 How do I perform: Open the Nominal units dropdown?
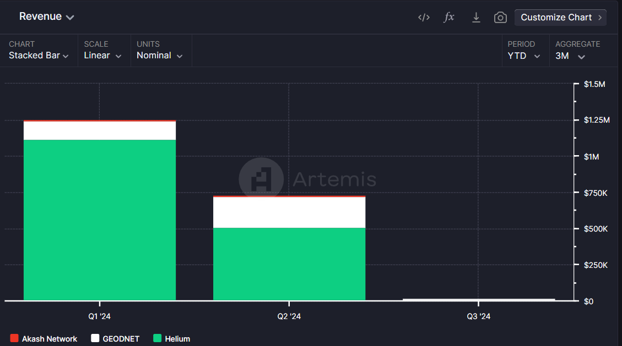pyautogui.click(x=159, y=56)
